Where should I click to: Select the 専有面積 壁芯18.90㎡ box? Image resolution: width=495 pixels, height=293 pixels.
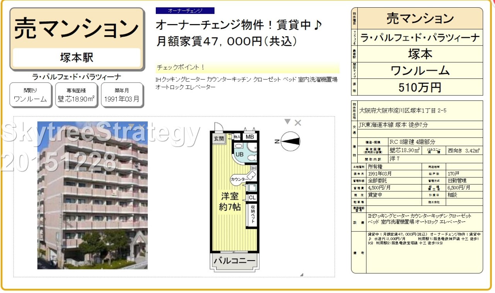coord(76,95)
